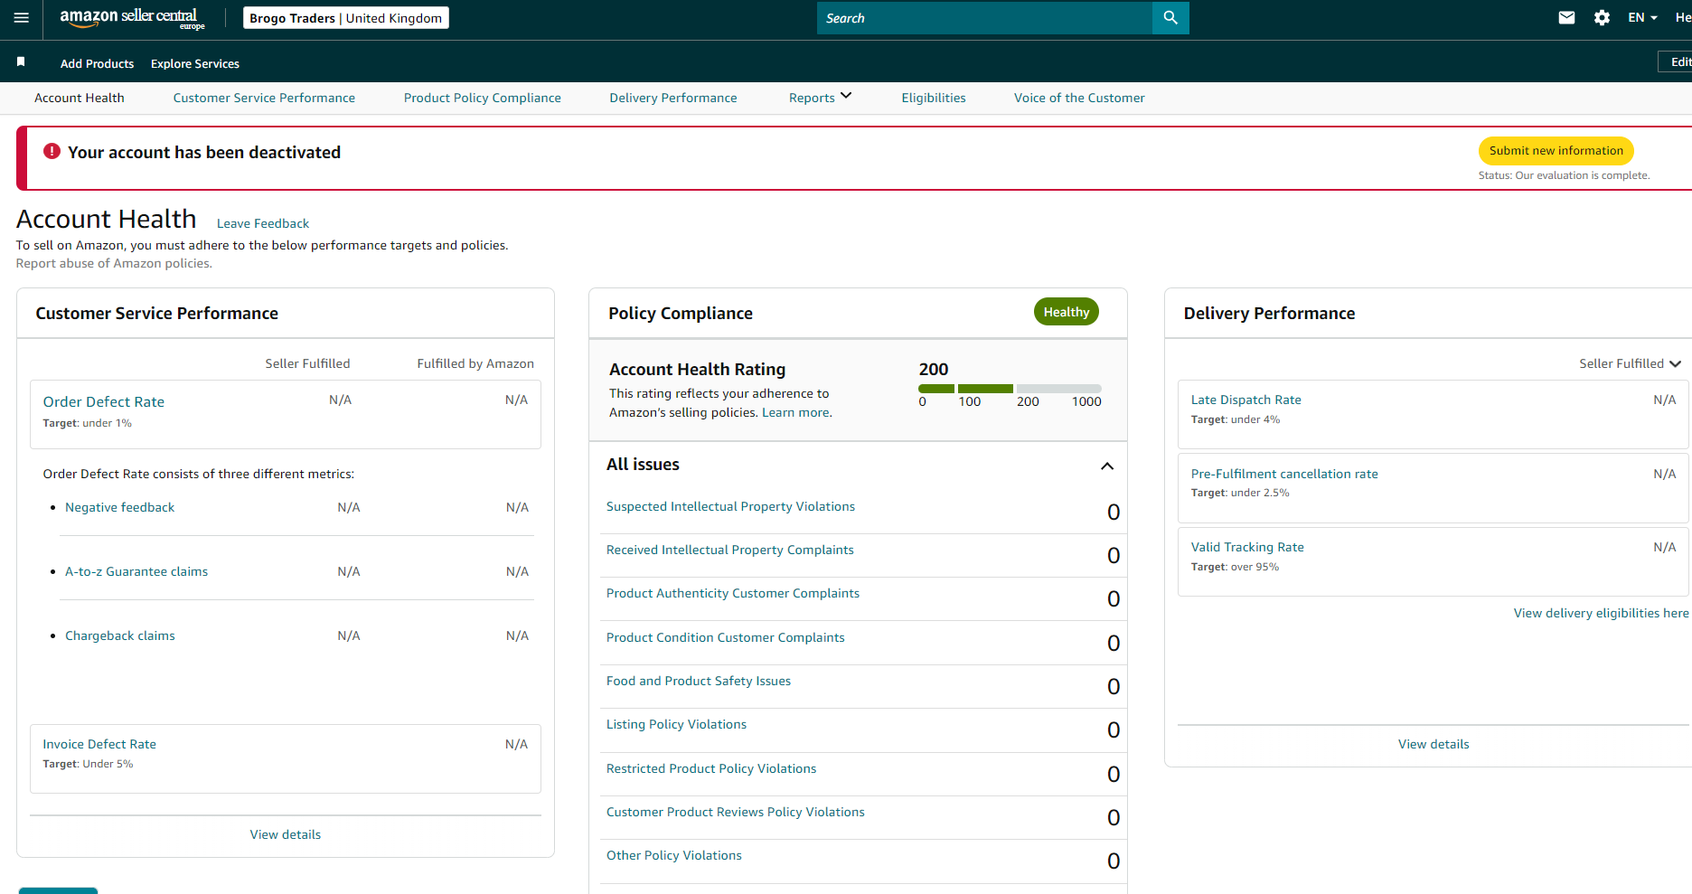Open the Late Dispatch Rate link
Image resolution: width=1692 pixels, height=894 pixels.
pyautogui.click(x=1246, y=400)
